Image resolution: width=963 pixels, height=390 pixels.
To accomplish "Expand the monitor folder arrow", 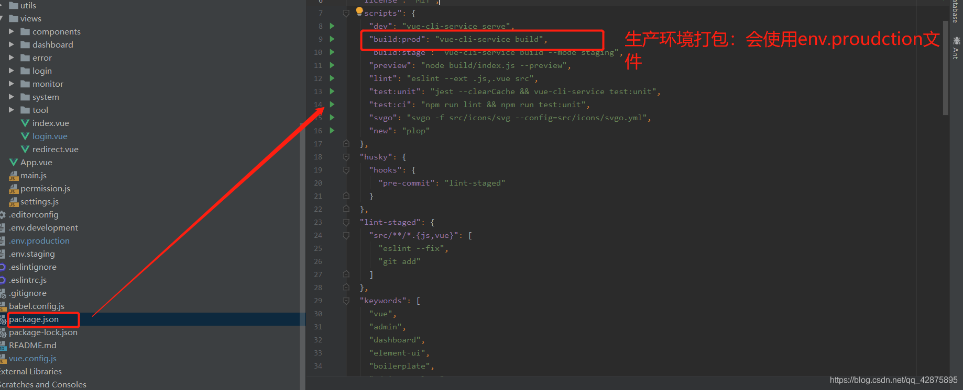I will point(12,84).
